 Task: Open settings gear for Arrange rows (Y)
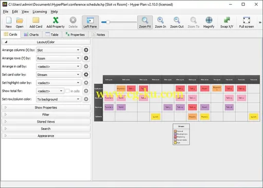[86, 58]
